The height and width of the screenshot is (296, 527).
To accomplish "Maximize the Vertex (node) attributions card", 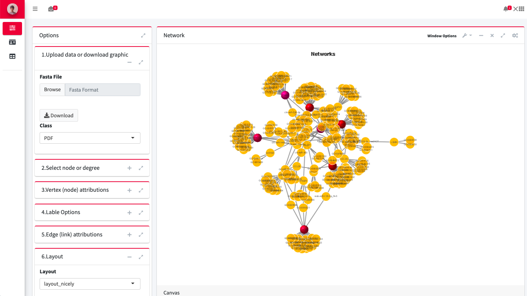I will (141, 190).
